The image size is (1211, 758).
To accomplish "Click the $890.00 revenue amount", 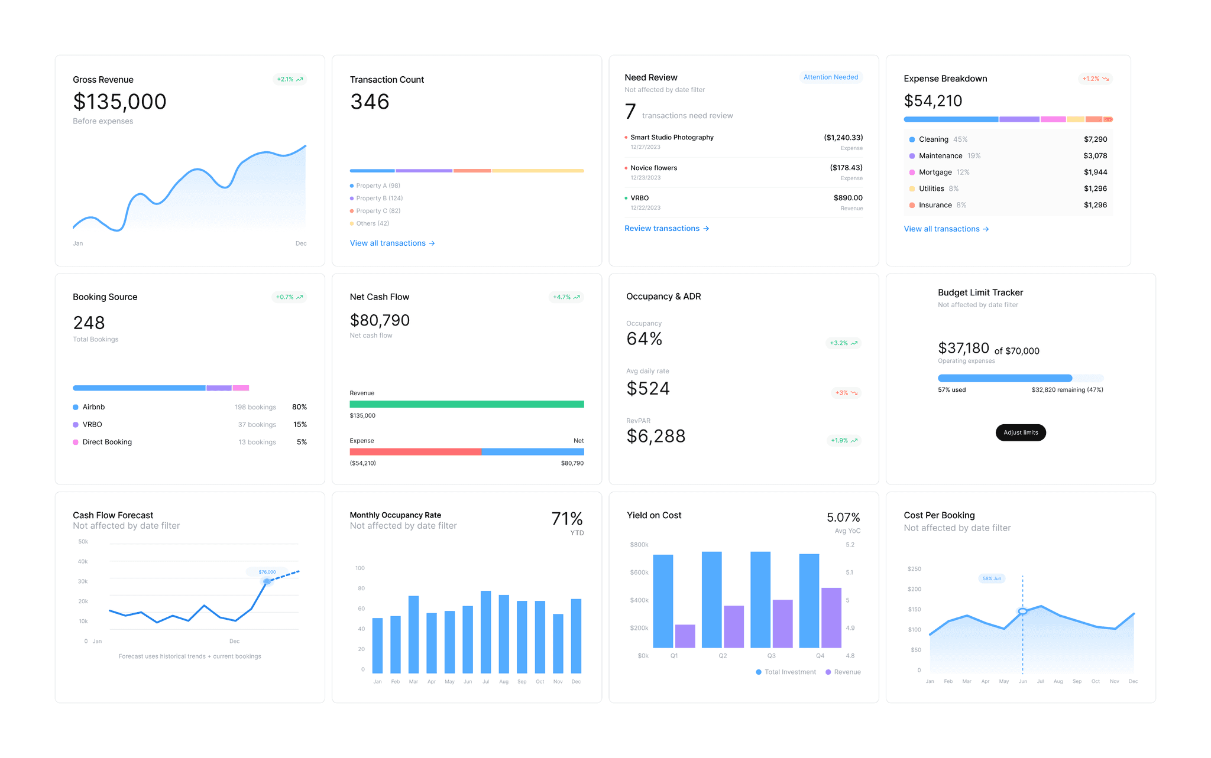I will 848,198.
